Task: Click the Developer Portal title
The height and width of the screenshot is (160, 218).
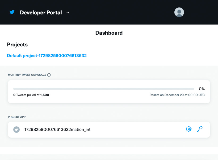Action: (x=41, y=13)
